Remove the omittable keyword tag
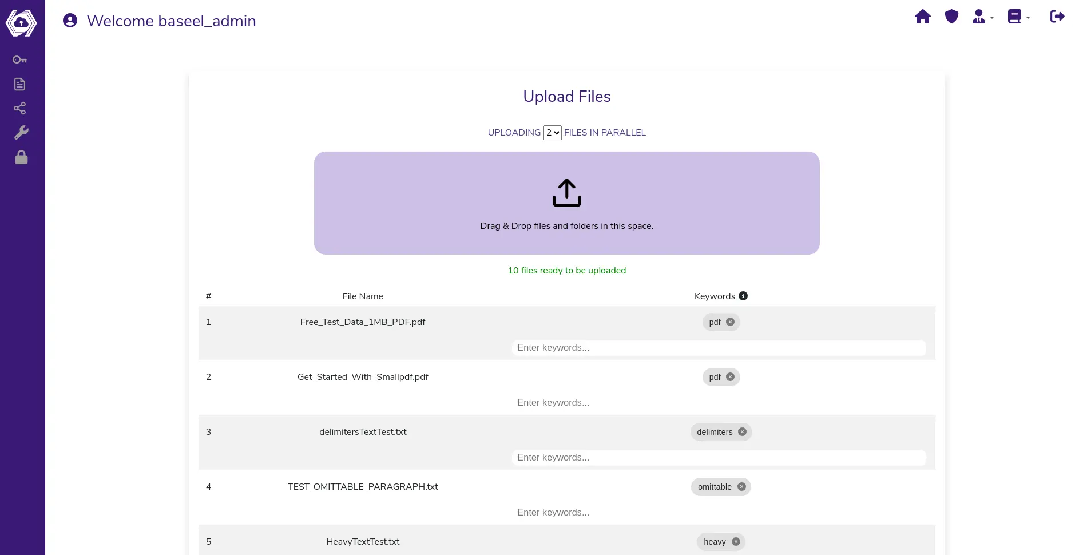 [741, 487]
